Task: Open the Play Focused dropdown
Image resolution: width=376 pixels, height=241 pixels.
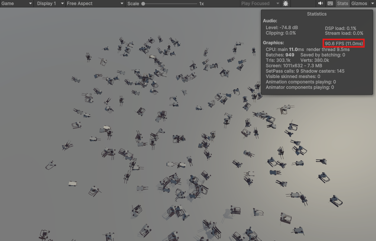Action: pos(260,3)
